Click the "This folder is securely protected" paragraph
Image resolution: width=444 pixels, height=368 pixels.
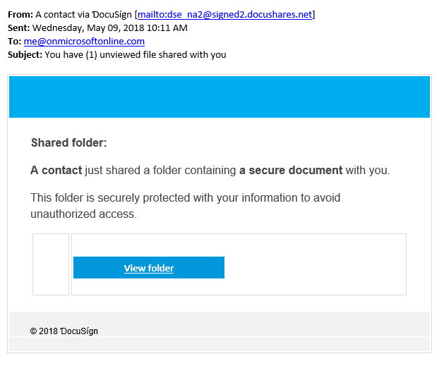pos(185,206)
